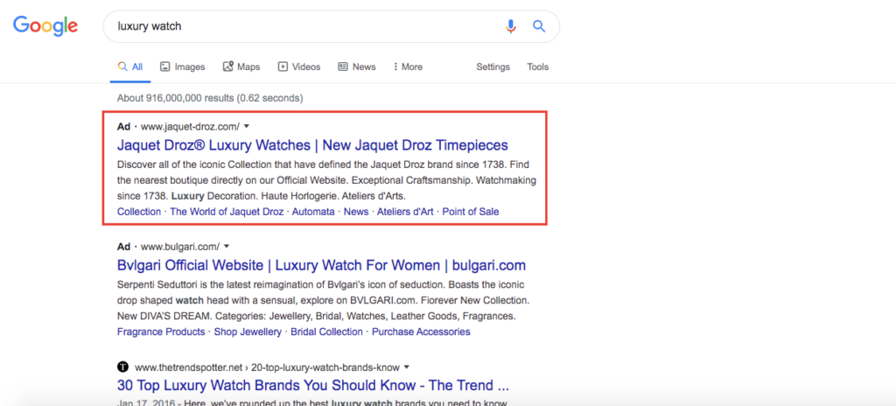Open the Videos tab

pyautogui.click(x=299, y=66)
